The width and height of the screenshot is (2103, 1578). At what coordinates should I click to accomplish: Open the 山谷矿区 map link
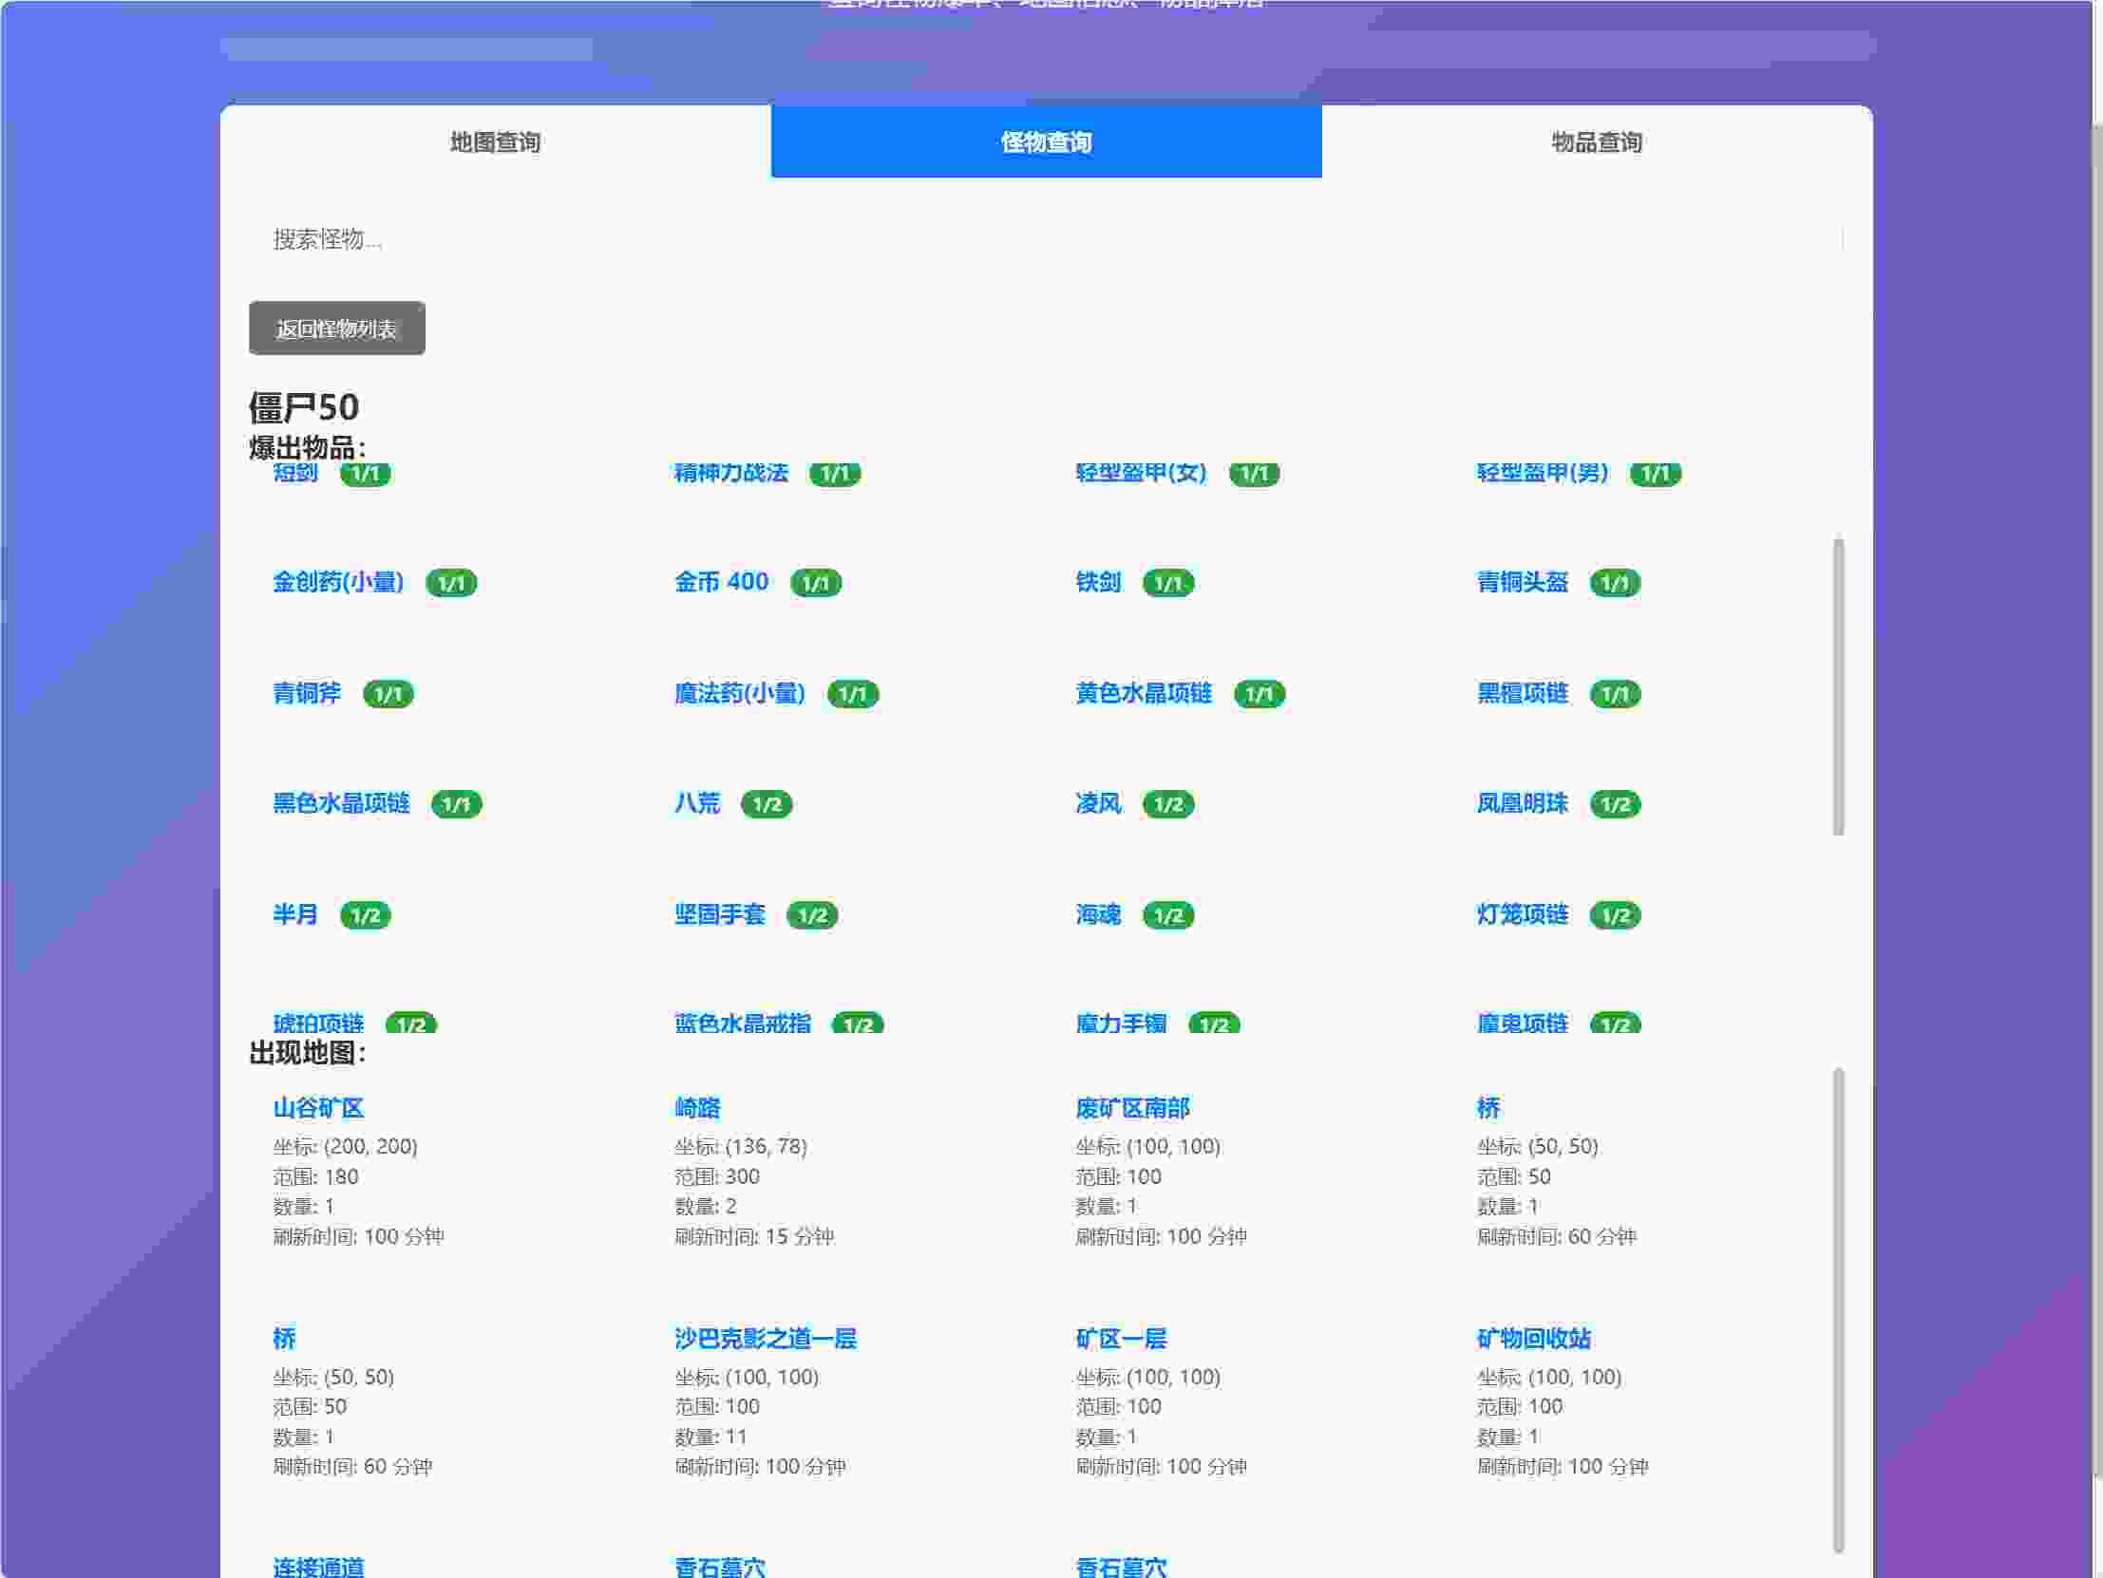(x=317, y=1107)
